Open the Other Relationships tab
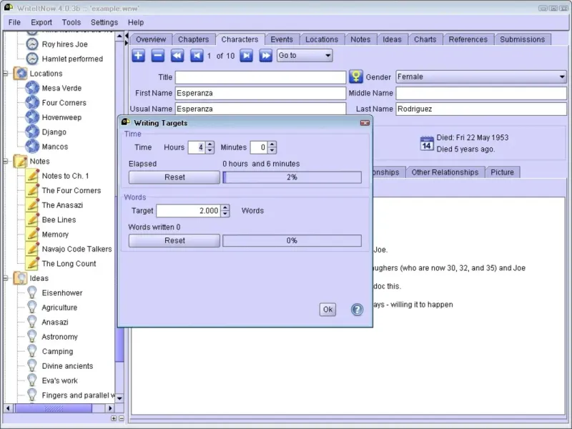This screenshot has height=429, width=572. [x=445, y=172]
